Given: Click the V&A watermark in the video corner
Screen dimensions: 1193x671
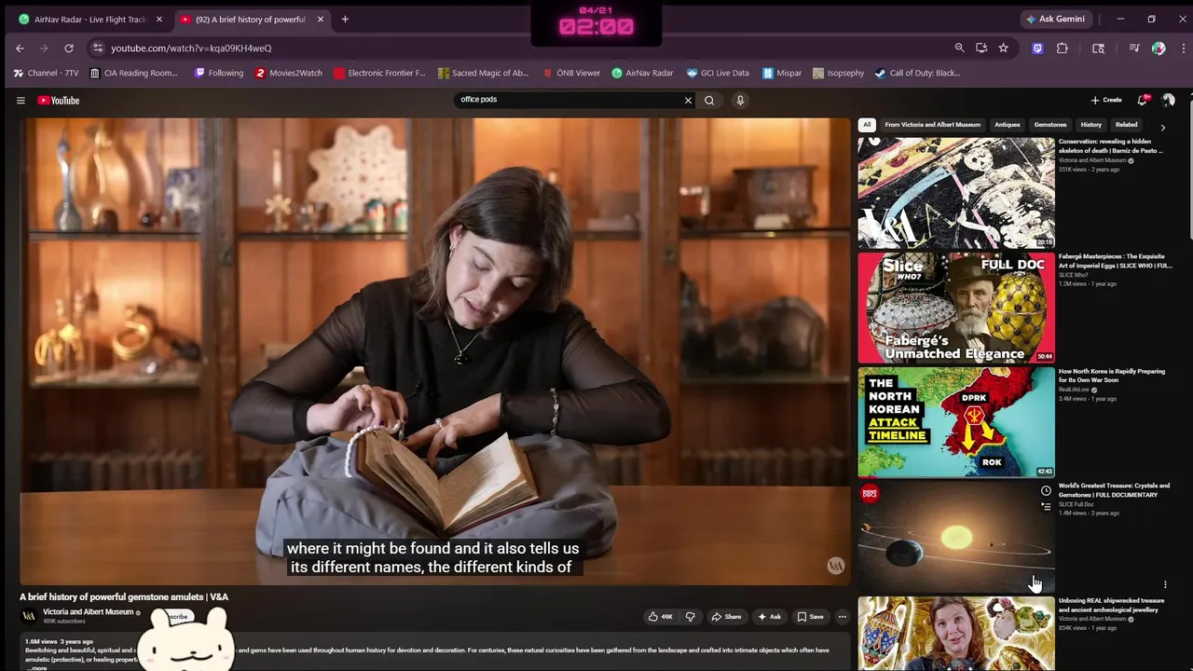Looking at the screenshot, I should click(x=836, y=566).
